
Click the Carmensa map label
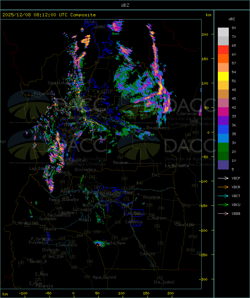[x=134, y=222]
